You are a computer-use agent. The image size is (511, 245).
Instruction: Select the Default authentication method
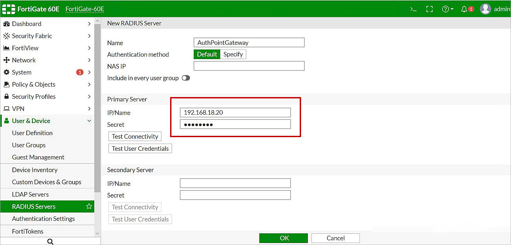pos(207,54)
